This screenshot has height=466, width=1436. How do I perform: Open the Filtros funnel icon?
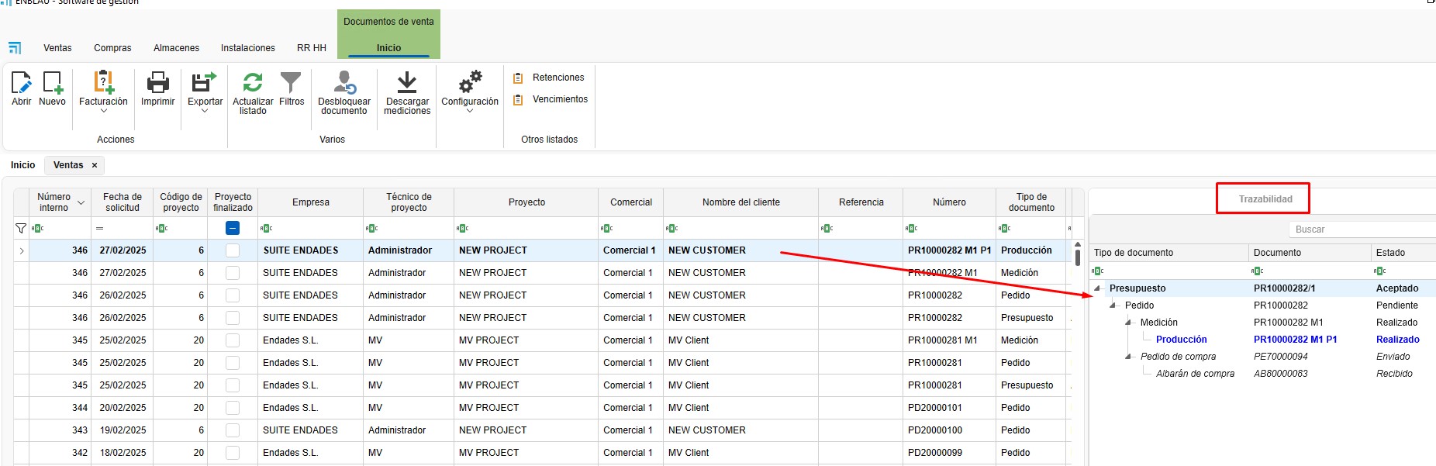coord(291,81)
